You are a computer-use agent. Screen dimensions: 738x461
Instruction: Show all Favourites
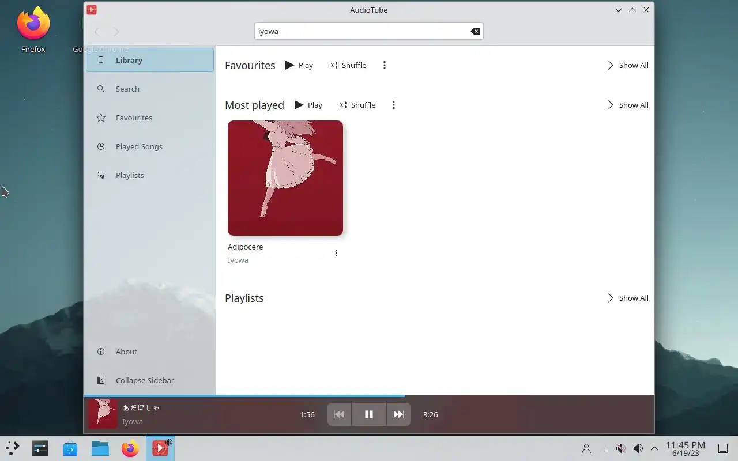pos(627,65)
